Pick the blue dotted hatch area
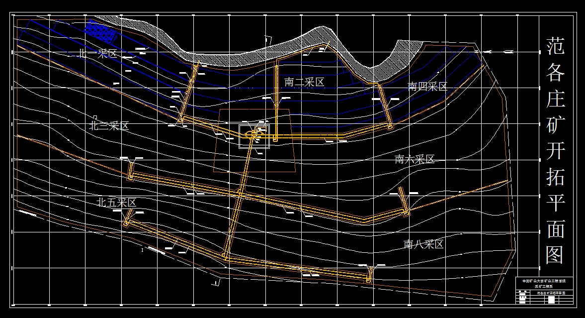The width and height of the screenshot is (585, 318). pyautogui.click(x=100, y=31)
